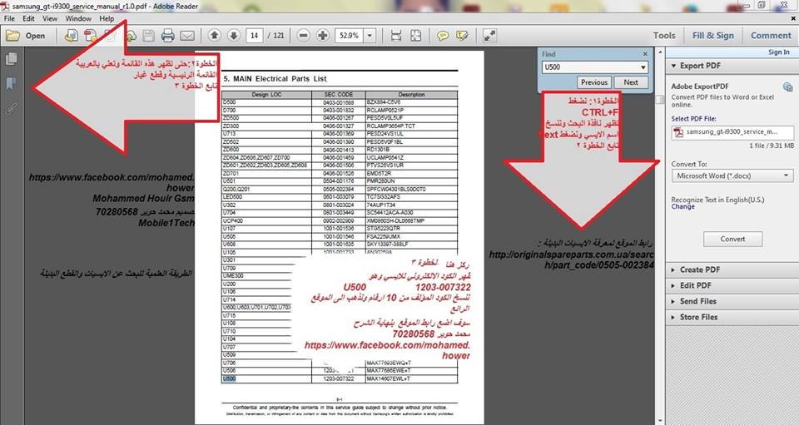The image size is (799, 425).
Task: Click Change recognize text language link
Action: pos(682,206)
